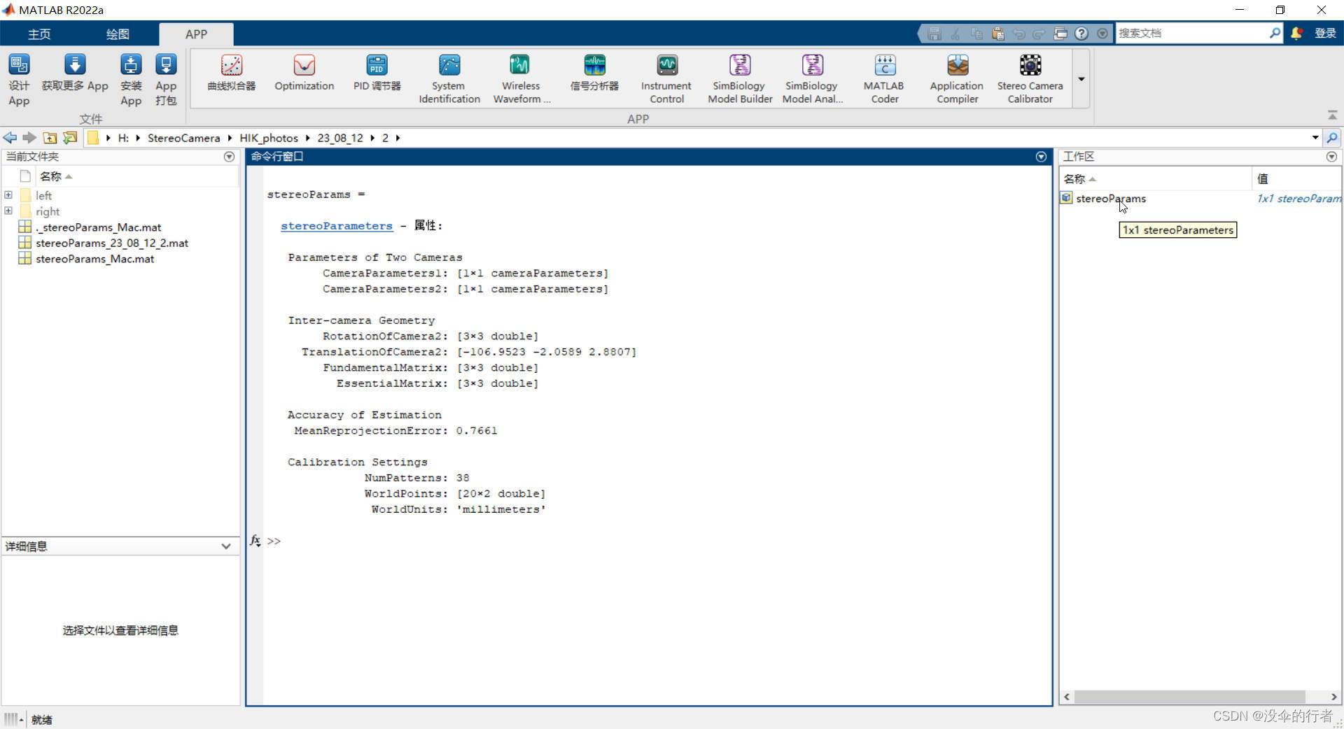
Task: Click the search documentation input field
Action: (x=1192, y=33)
